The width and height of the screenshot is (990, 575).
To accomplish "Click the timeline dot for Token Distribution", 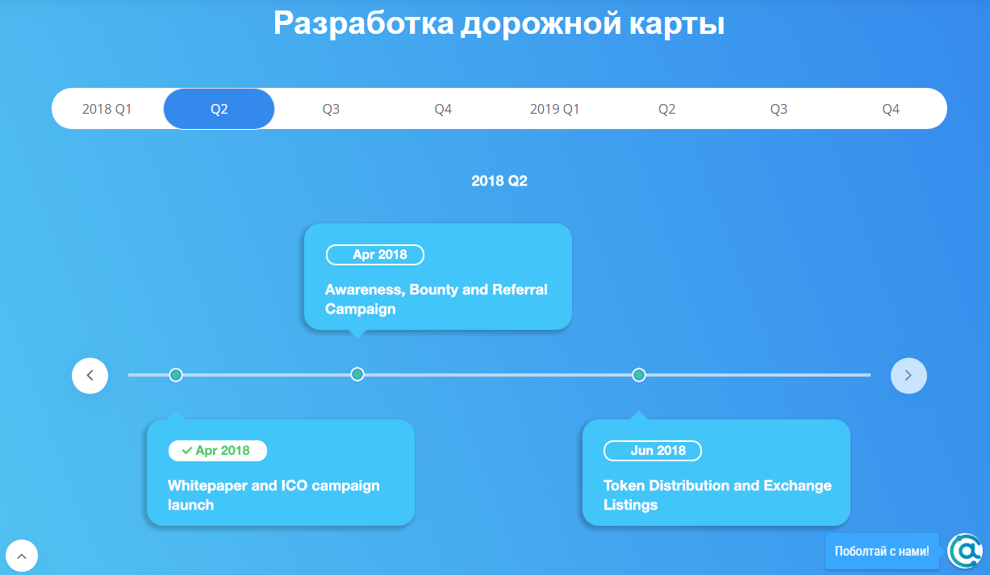I will pyautogui.click(x=639, y=374).
